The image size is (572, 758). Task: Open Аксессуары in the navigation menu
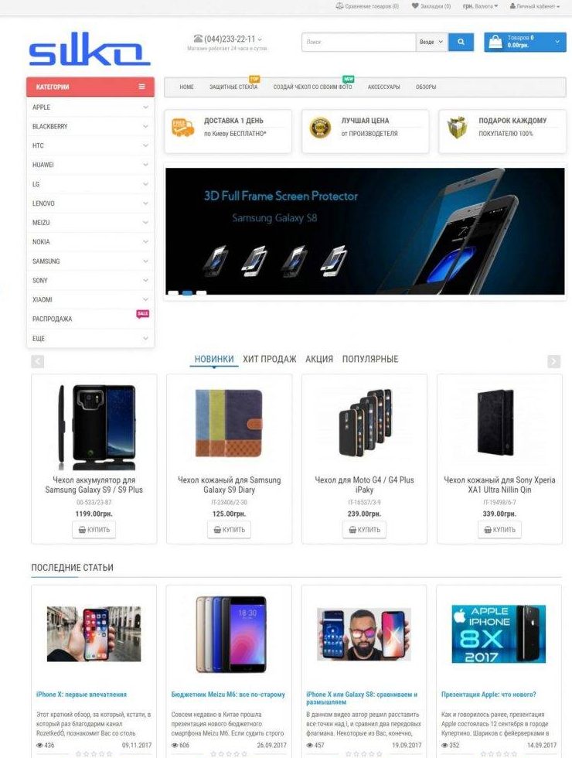coord(383,87)
